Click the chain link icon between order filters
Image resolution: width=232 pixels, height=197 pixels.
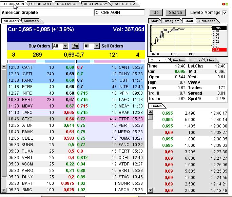[x=75, y=46]
